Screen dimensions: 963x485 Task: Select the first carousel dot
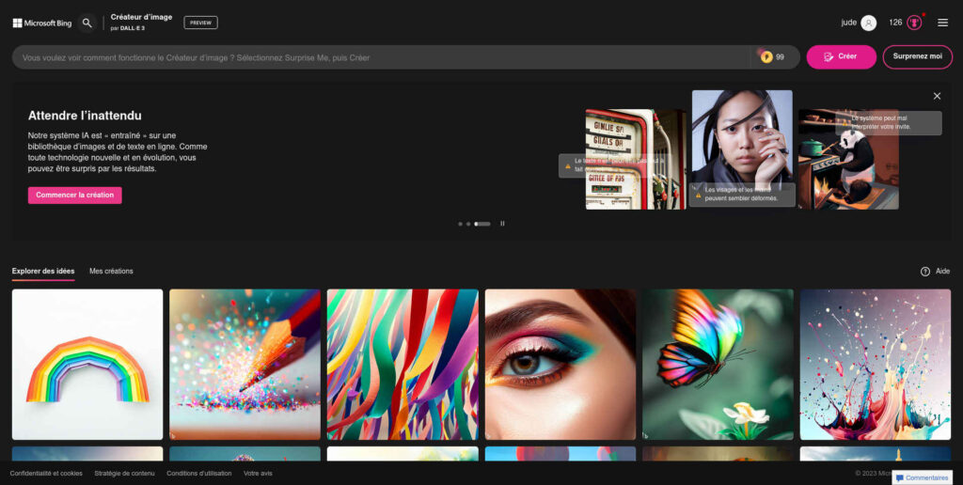click(461, 224)
